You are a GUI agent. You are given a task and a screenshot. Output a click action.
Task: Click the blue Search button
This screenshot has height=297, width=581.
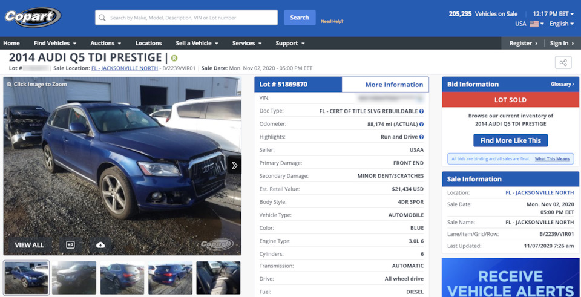300,18
